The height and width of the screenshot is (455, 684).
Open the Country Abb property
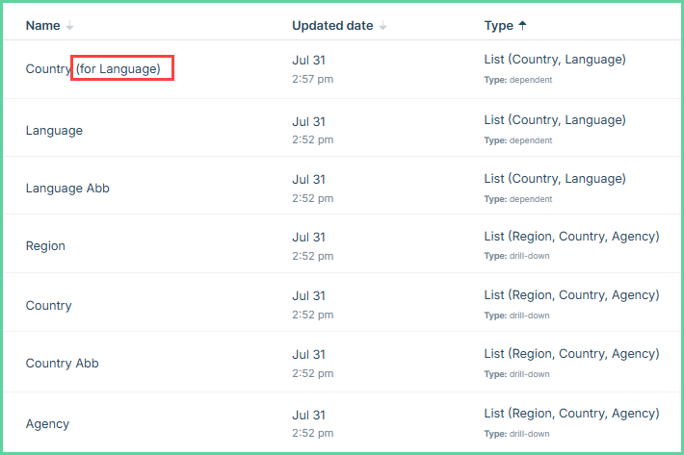63,363
